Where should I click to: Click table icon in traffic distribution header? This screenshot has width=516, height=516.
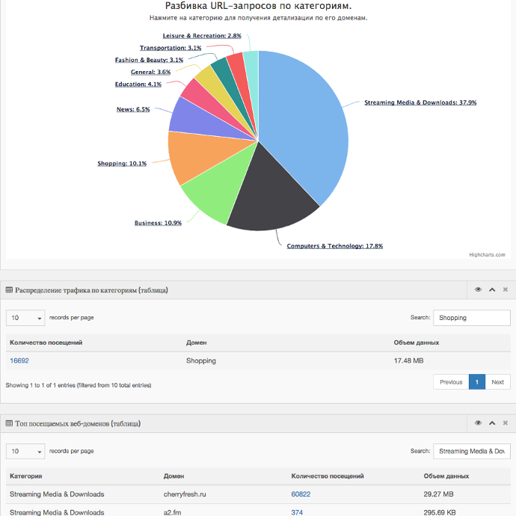9,289
